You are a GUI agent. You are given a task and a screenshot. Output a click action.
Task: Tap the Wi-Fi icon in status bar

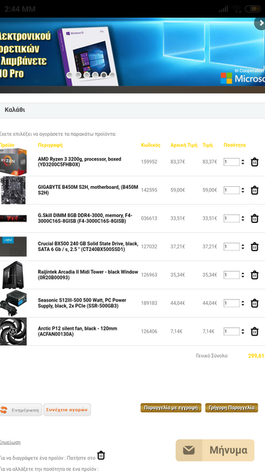coord(237,9)
